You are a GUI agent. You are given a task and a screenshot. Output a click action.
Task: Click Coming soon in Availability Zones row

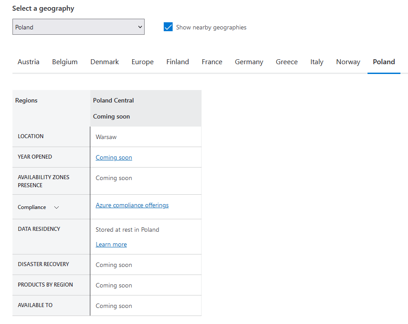(114, 178)
